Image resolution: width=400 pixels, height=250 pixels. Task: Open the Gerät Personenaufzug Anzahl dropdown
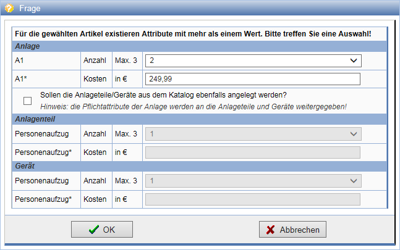(253, 181)
